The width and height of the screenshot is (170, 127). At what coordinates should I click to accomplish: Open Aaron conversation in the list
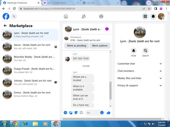tap(30, 47)
